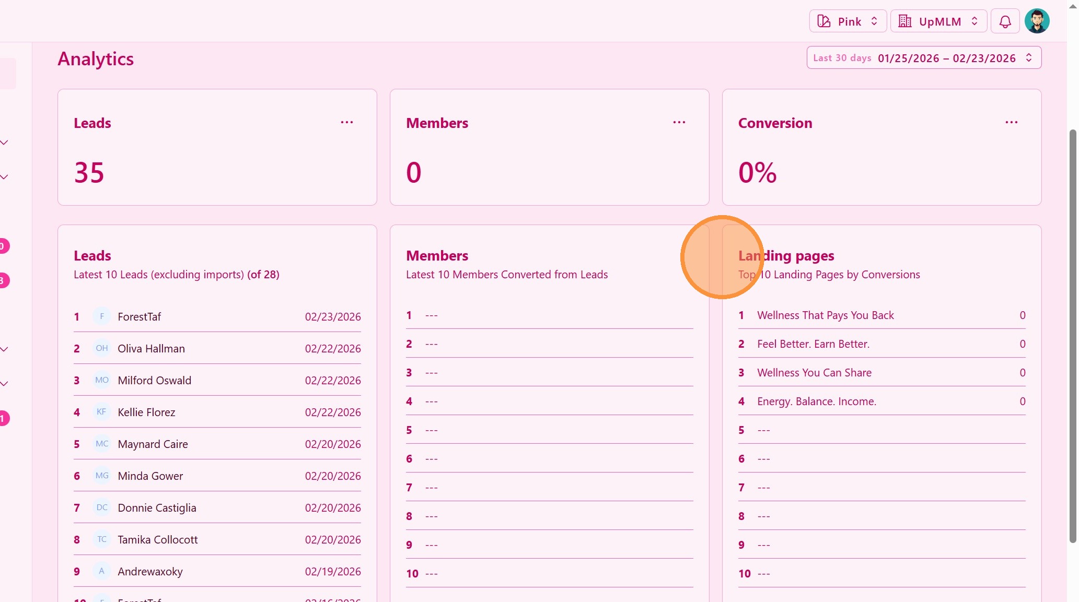The image size is (1079, 602).
Task: Open the Leads card three-dot menu
Action: [x=347, y=122]
